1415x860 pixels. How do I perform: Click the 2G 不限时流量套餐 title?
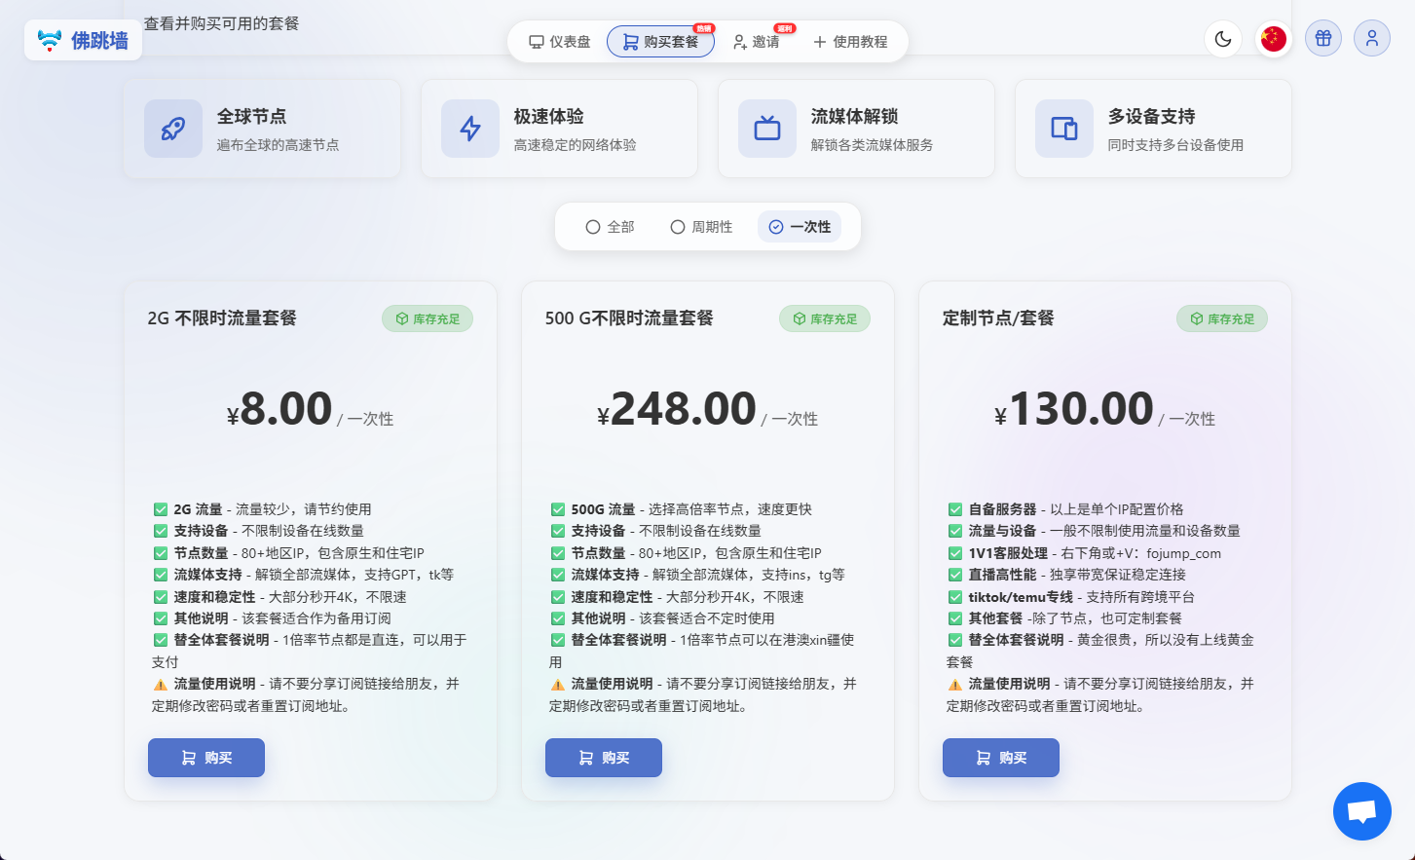pos(222,318)
